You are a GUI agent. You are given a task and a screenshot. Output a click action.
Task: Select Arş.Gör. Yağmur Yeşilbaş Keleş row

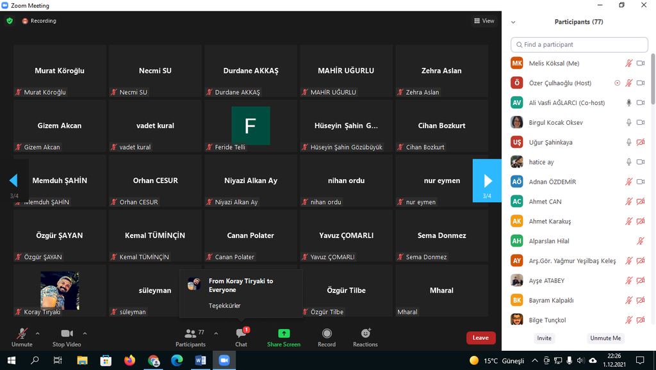click(579, 261)
